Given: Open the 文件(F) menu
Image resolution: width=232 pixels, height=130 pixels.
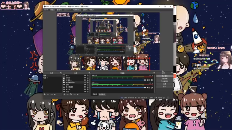Looking at the screenshot, I should click(x=46, y=10).
